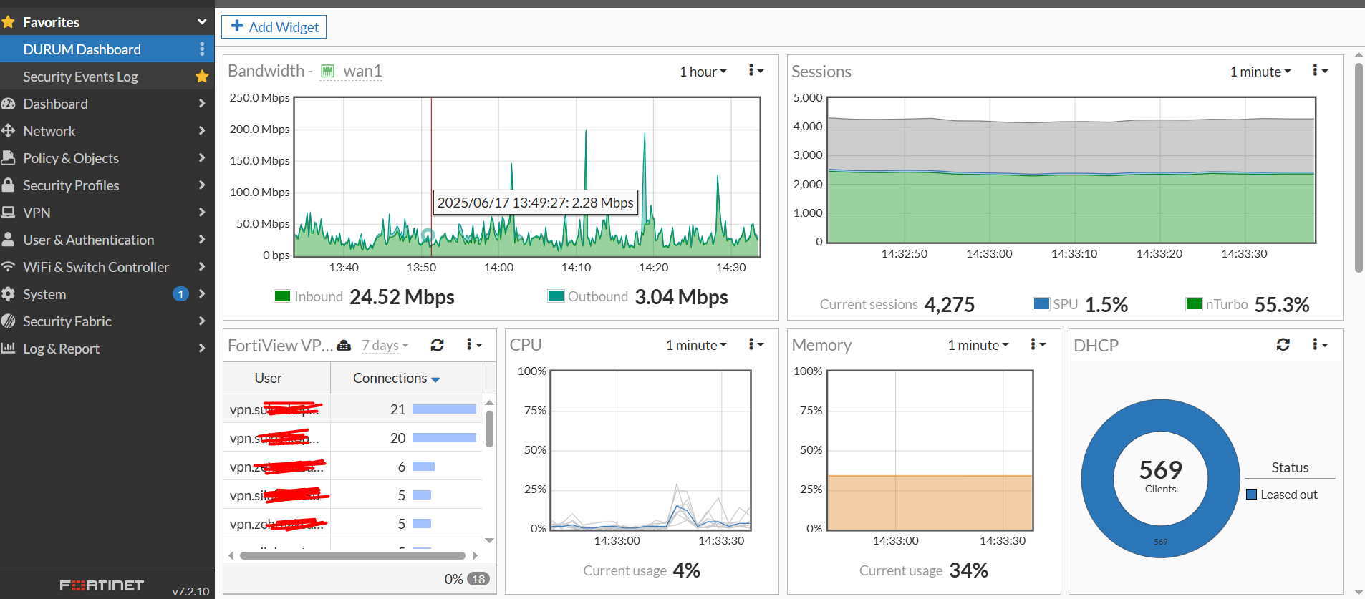Open Bandwidth 1 hour time range dropdown
This screenshot has width=1365, height=599.
703,72
